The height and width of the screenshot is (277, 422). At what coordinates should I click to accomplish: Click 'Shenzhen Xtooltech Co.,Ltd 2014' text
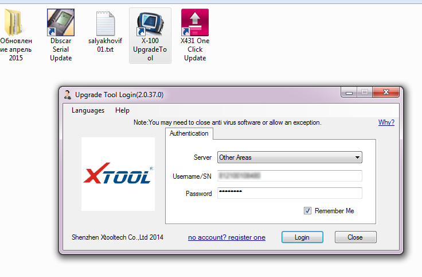pyautogui.click(x=118, y=237)
